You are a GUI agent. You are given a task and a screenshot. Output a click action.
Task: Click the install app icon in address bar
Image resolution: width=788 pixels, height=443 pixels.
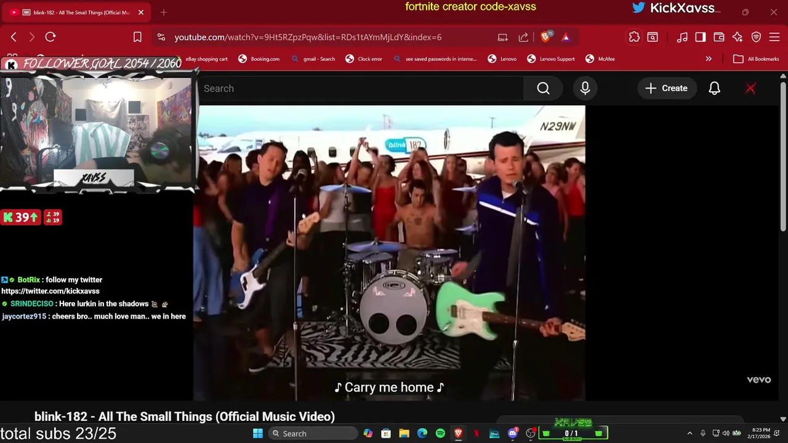point(503,37)
